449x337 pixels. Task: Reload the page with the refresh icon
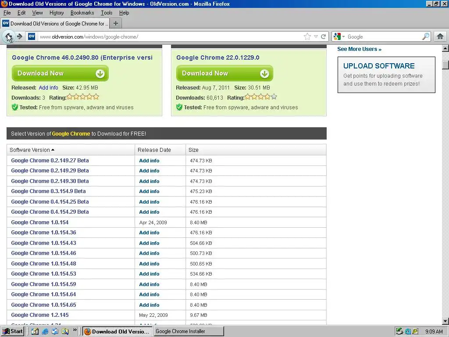pyautogui.click(x=323, y=36)
